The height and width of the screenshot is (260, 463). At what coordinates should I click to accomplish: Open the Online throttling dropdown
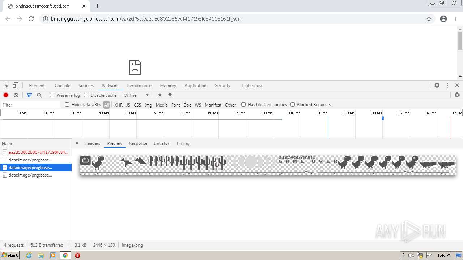tap(136, 95)
